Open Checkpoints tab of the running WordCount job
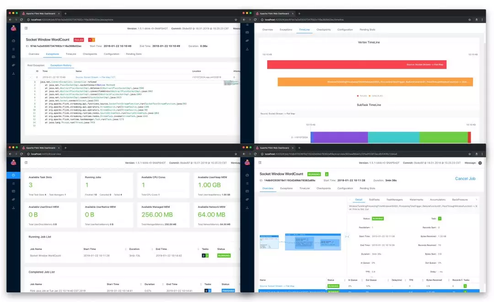Viewport: 494px width, 302px height. [x=323, y=188]
